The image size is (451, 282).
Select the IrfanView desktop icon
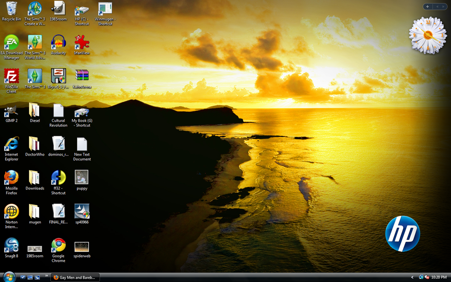pos(82,42)
